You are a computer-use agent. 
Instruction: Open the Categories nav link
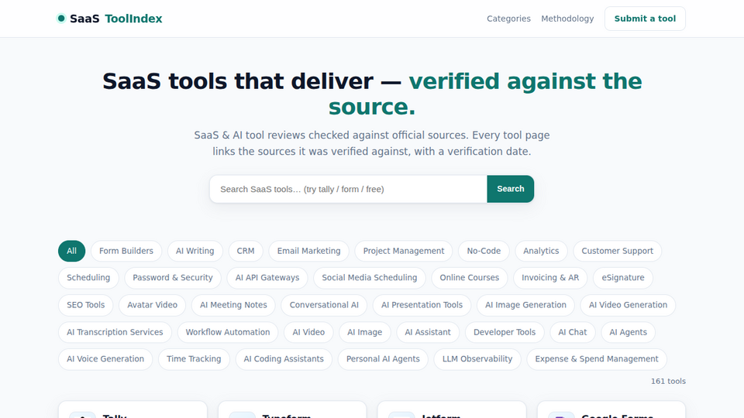[508, 19]
